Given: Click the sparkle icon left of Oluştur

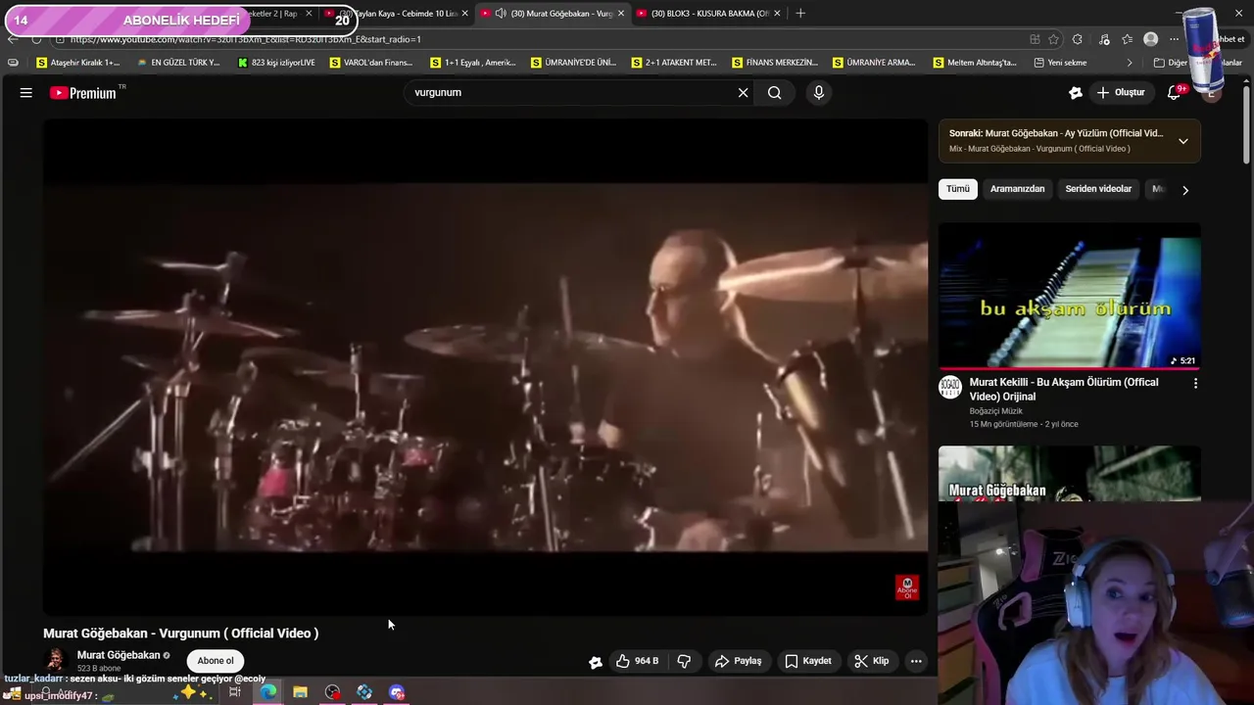Looking at the screenshot, I should click(1075, 93).
